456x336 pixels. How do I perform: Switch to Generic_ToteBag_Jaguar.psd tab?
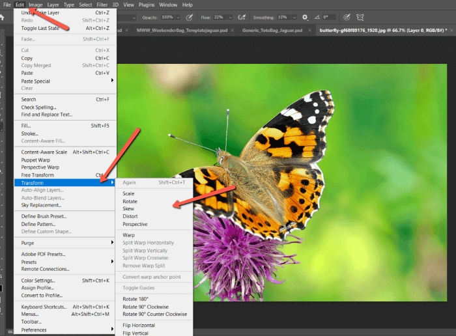click(272, 30)
